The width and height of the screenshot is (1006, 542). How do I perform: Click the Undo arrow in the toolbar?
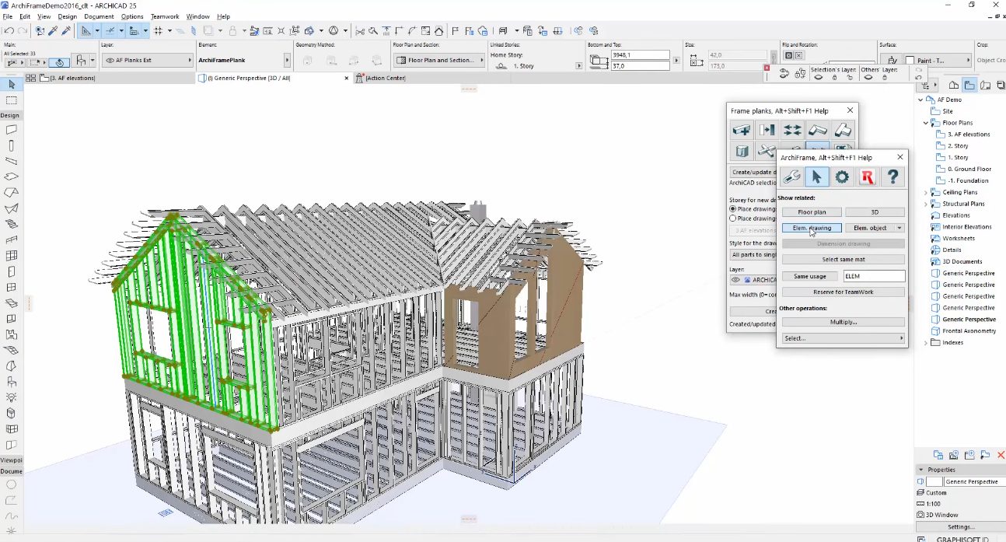pos(9,31)
